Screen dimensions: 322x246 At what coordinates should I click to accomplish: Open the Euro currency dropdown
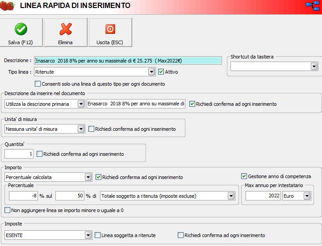pos(307,196)
